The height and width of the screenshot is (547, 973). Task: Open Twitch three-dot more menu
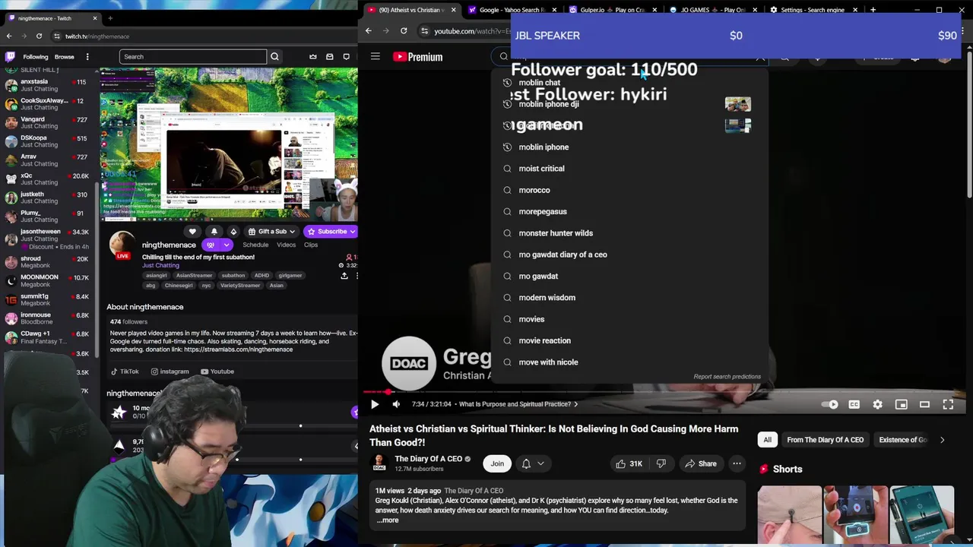pyautogui.click(x=87, y=56)
